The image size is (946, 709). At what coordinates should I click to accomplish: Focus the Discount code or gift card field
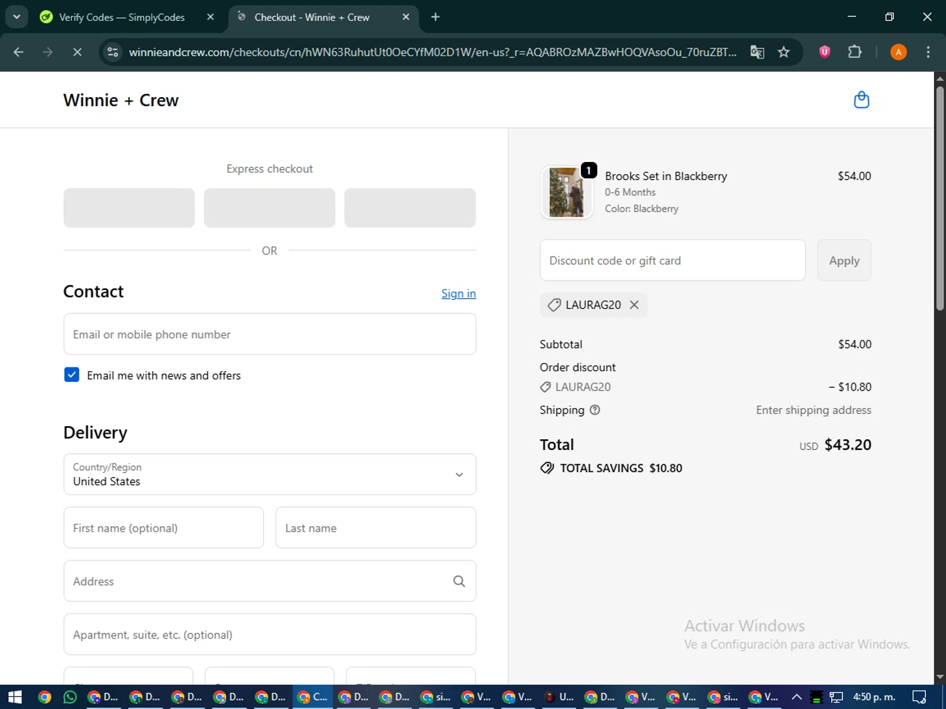coord(672,260)
